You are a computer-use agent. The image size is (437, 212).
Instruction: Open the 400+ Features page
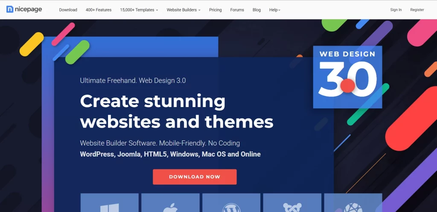point(99,10)
